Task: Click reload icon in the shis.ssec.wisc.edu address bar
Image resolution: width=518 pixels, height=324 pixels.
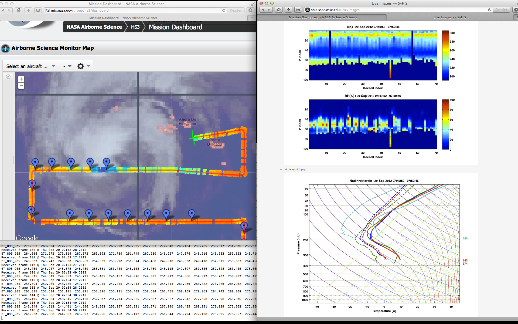Action: (489, 10)
